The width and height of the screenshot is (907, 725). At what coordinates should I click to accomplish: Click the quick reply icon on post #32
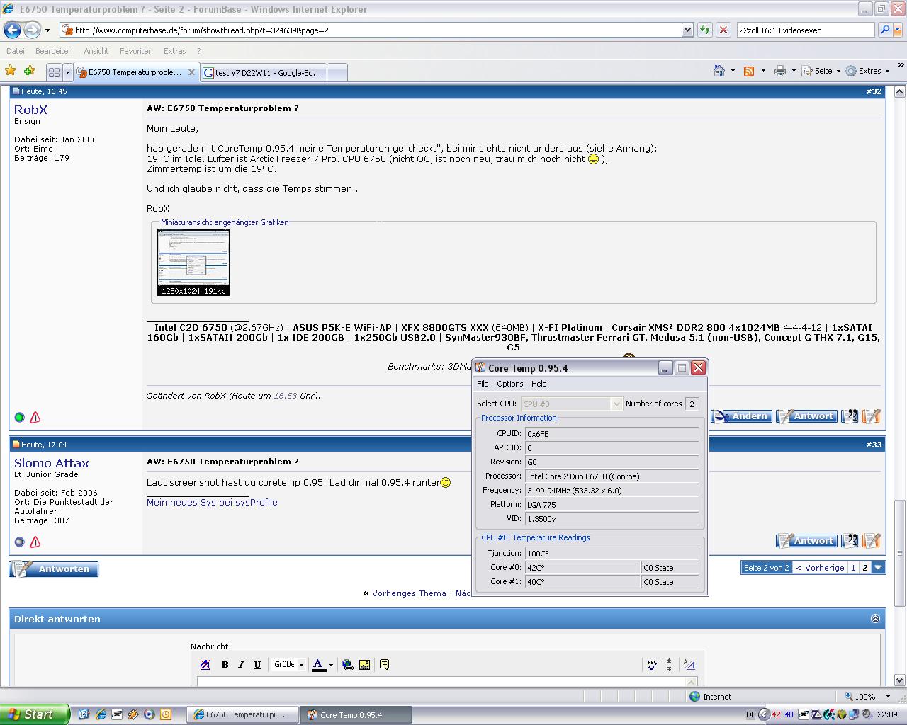coord(872,416)
